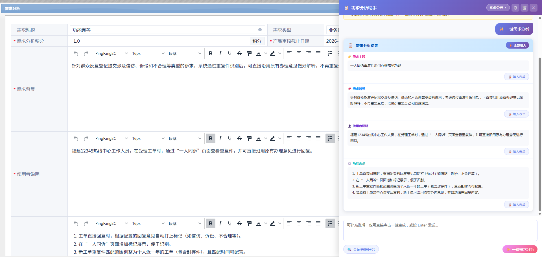Screen dimensions: 542x257
Task: Redo in the 使用者说明 editor toolbar
Action: tap(86, 138)
